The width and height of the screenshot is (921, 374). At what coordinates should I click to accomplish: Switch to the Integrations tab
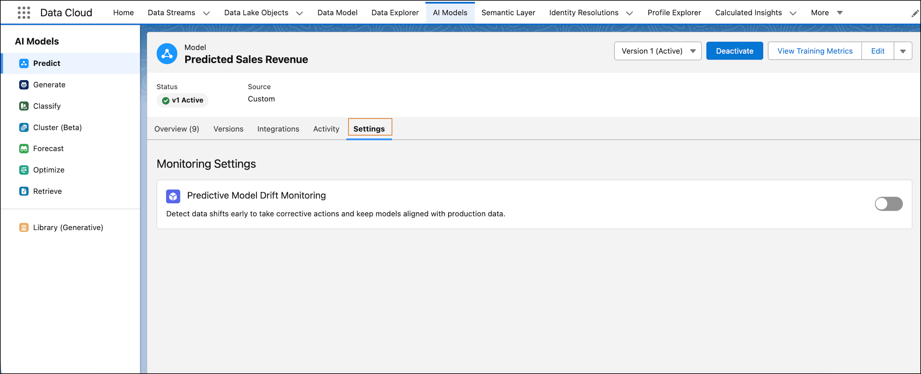pos(278,129)
